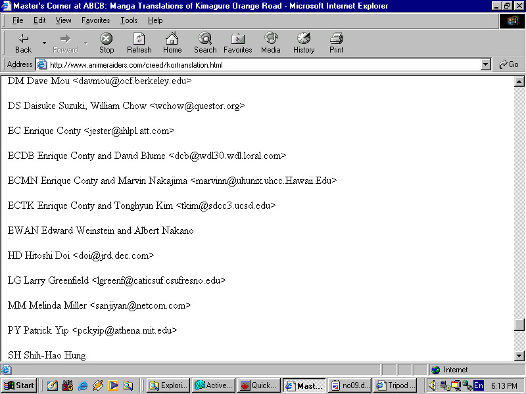Launch the media player Quick Launch icon
The image size is (526, 394).
pyautogui.click(x=112, y=385)
